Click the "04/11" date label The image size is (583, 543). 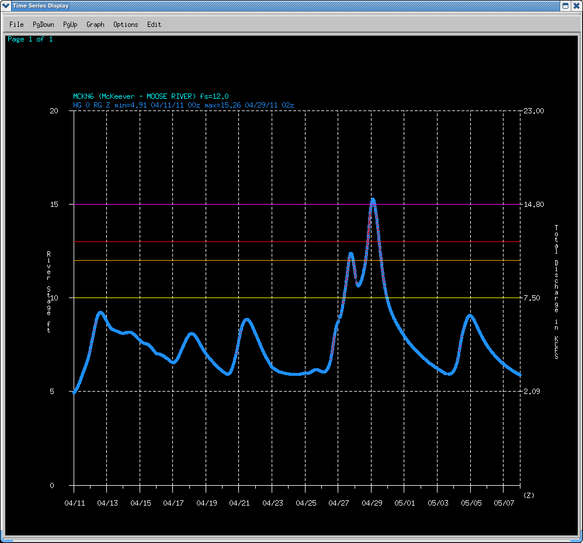[74, 503]
